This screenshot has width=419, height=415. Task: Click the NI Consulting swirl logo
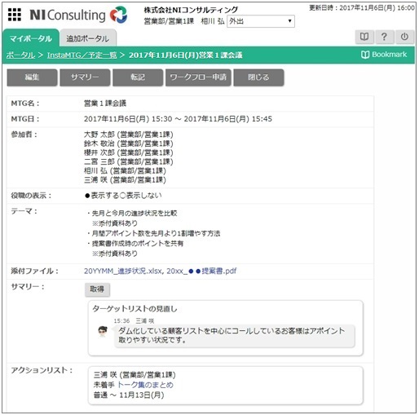point(119,15)
